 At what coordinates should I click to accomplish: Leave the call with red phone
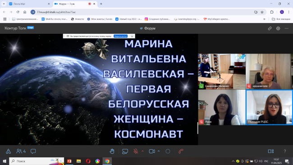(181, 151)
